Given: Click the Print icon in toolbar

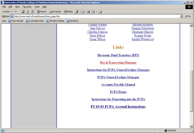Looking at the screenshot, I should [x=88, y=11].
